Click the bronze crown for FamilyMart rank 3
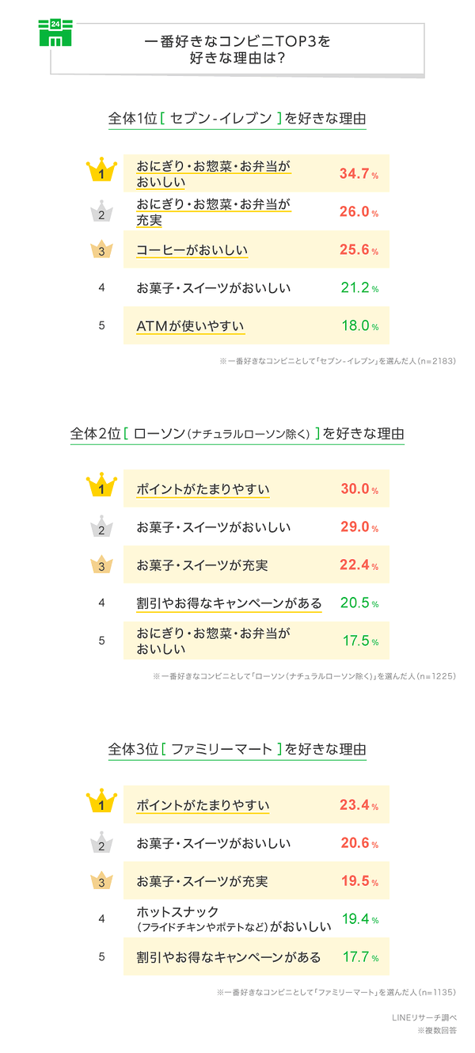The height and width of the screenshot is (1053, 475). 102,880
